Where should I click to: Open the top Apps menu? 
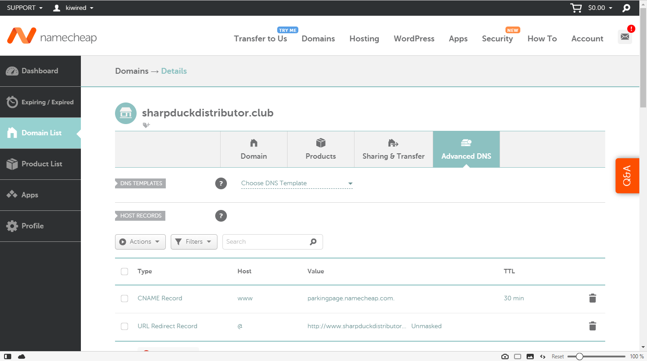pos(458,39)
